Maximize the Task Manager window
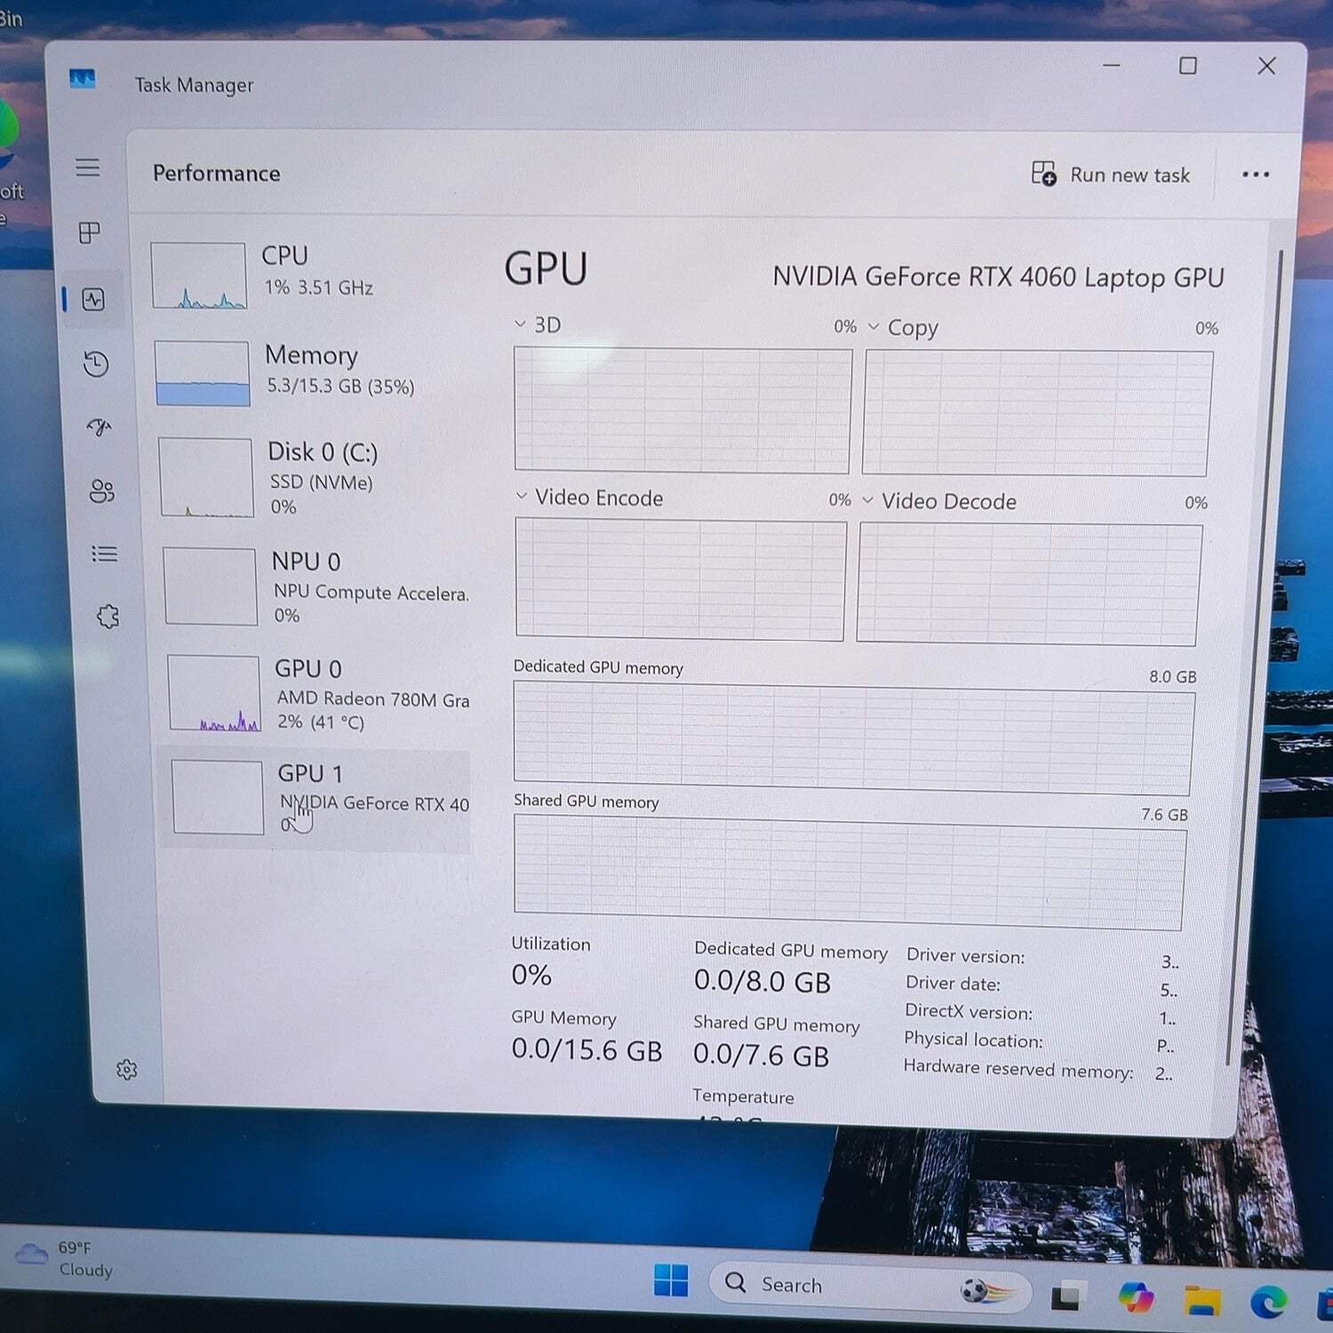This screenshot has width=1333, height=1333. click(1187, 66)
